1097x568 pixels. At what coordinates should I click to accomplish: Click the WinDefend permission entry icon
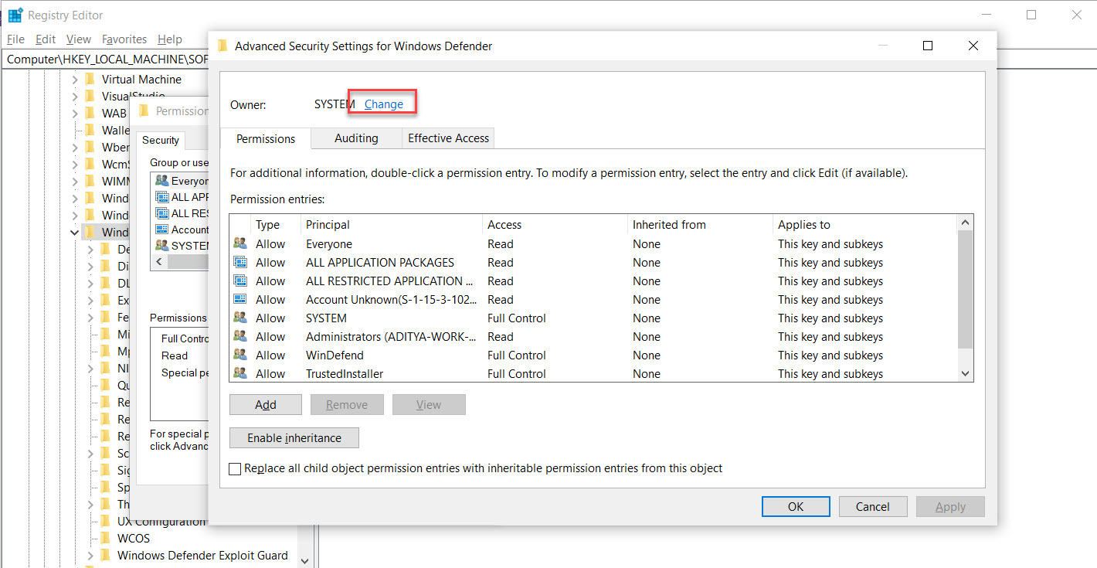pos(240,355)
